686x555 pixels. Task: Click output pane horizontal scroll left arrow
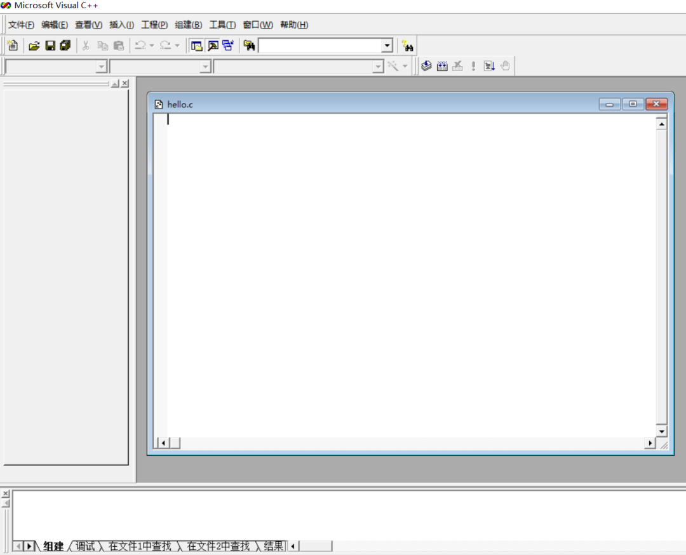293,546
